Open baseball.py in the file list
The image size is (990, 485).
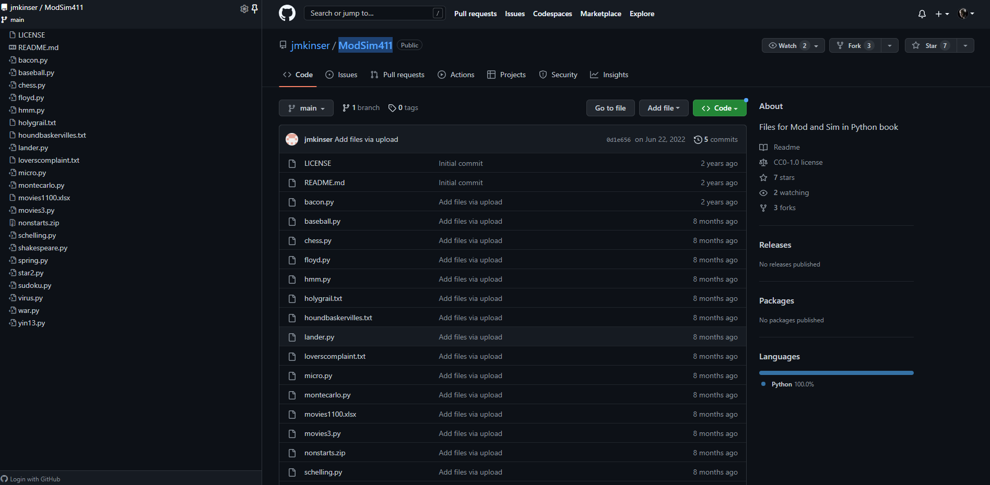322,221
